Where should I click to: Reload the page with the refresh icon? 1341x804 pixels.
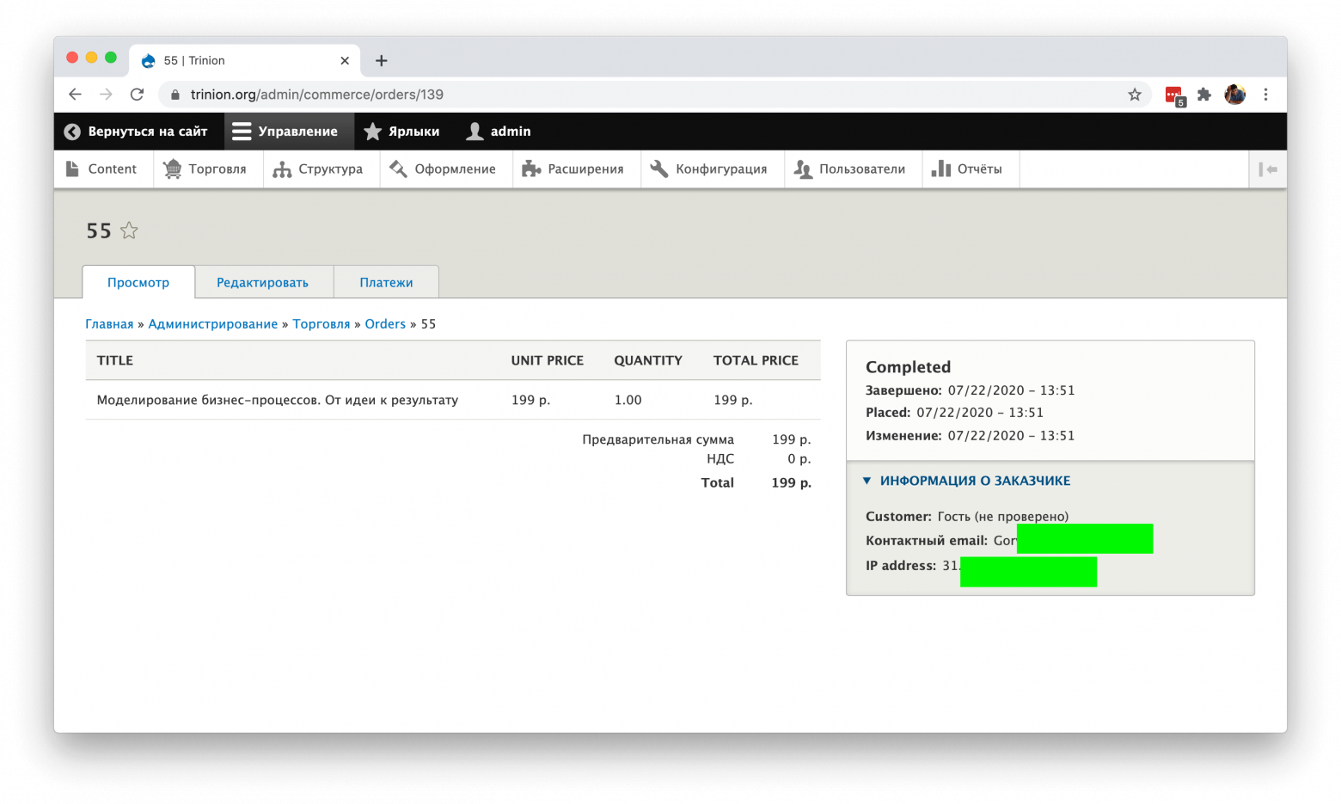(x=137, y=95)
